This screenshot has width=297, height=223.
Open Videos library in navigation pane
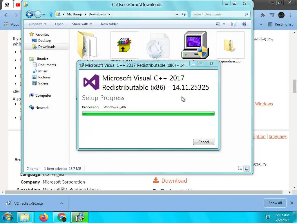(x=41, y=83)
